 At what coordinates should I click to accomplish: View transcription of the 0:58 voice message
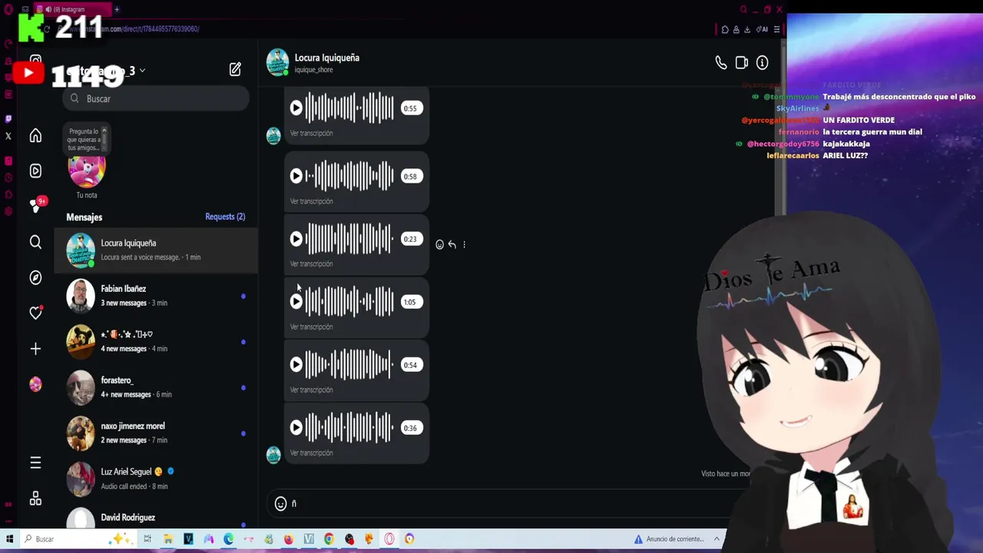(x=311, y=201)
